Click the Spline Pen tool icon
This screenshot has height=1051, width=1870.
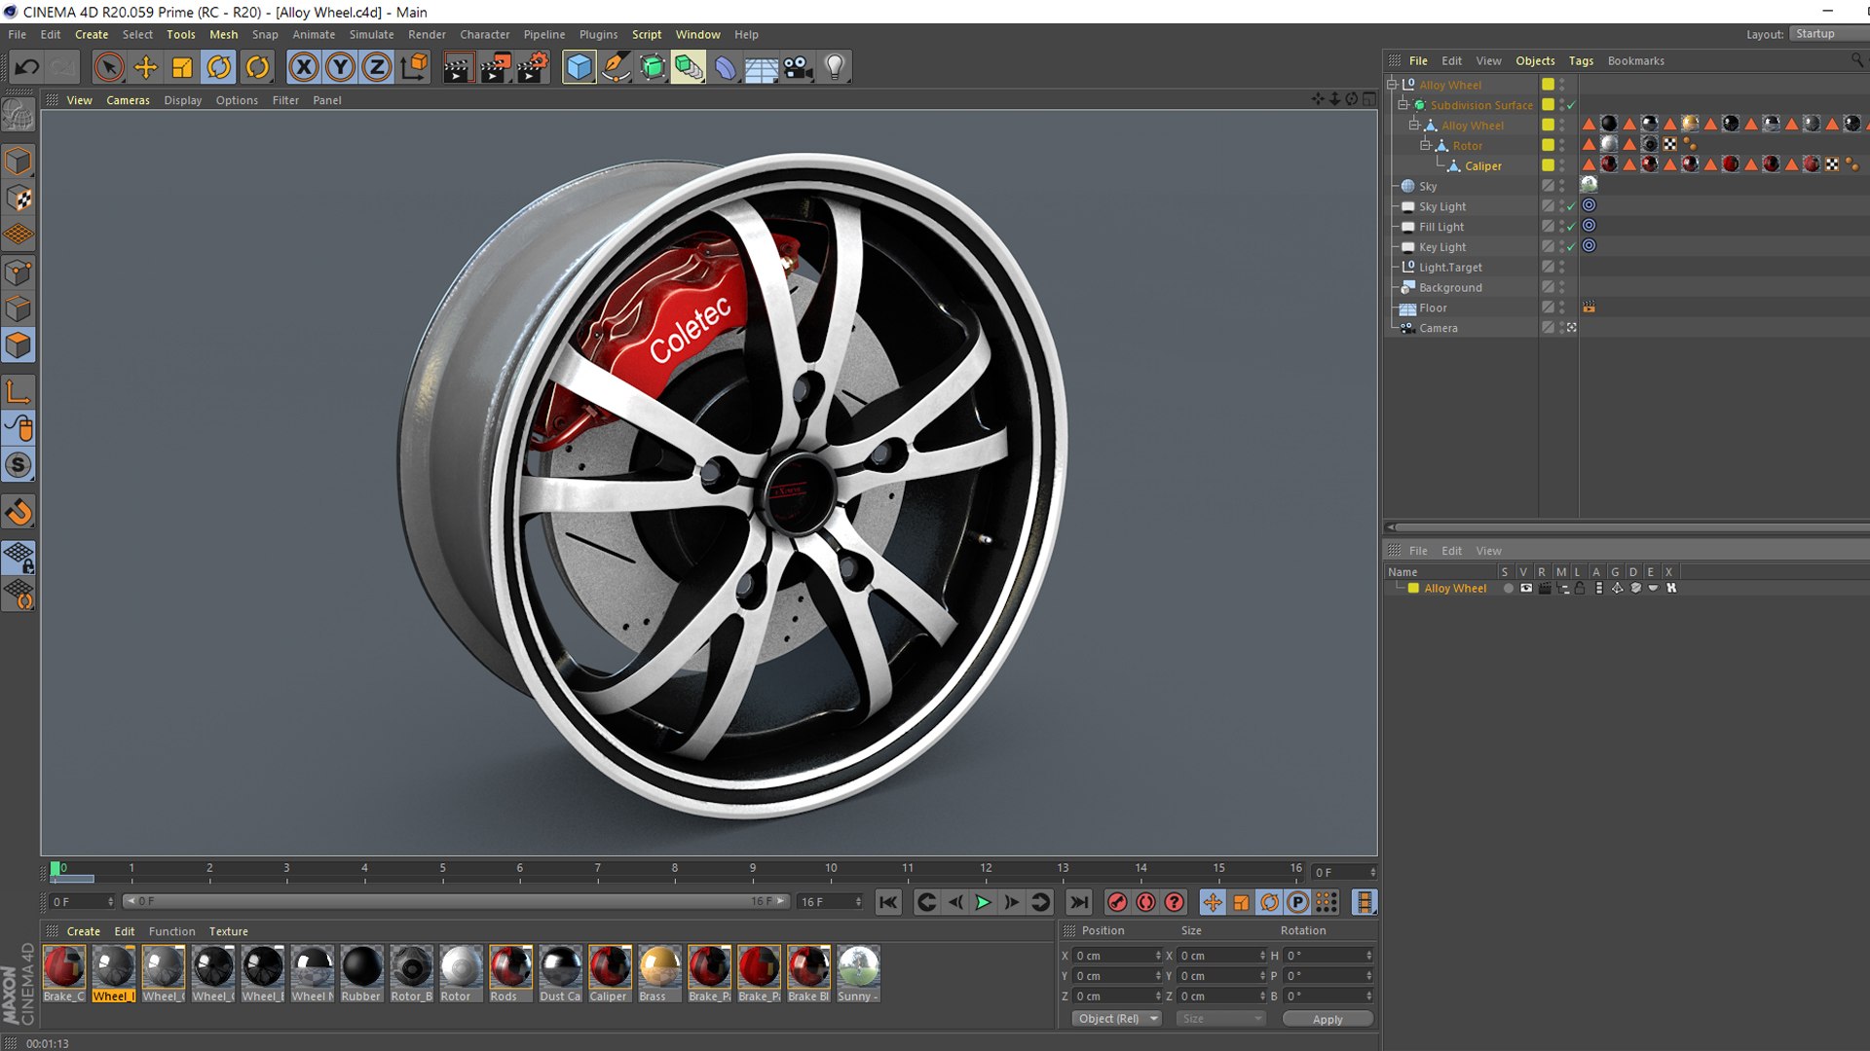616,67
